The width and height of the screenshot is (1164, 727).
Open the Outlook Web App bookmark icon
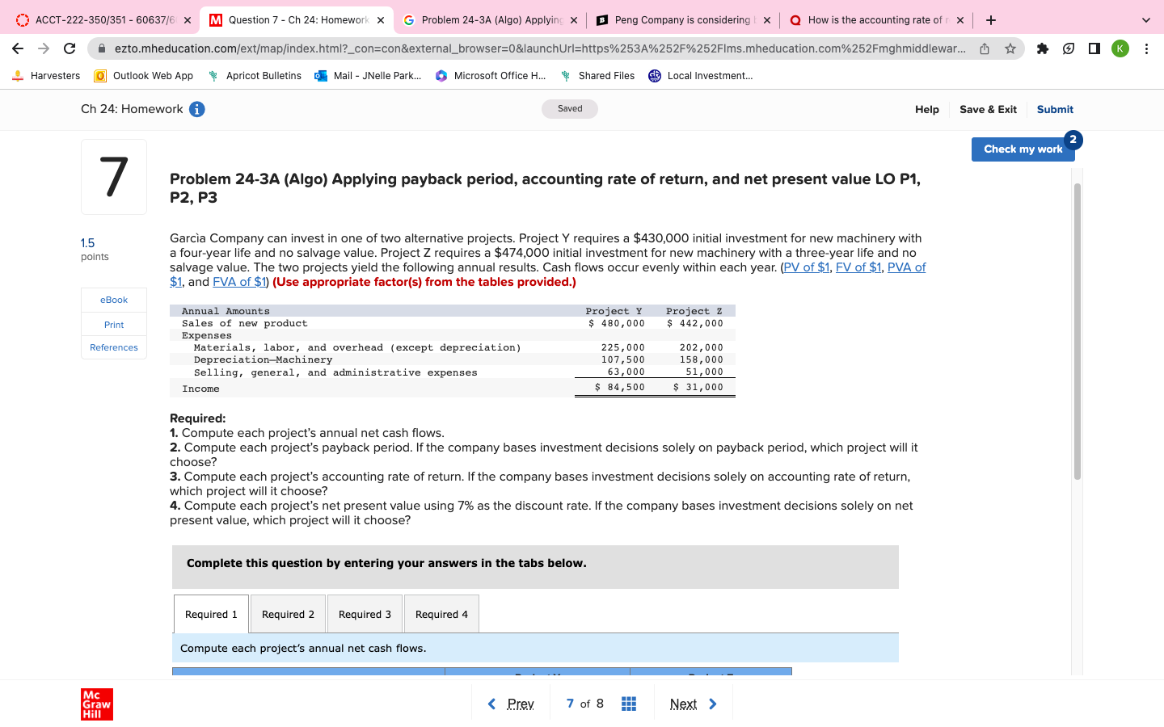[x=100, y=76]
